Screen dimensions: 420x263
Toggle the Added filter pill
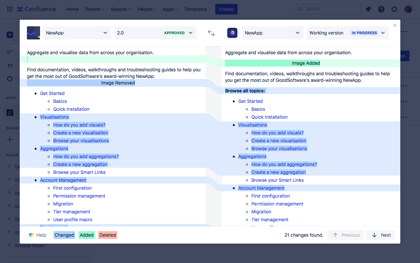pos(86,235)
